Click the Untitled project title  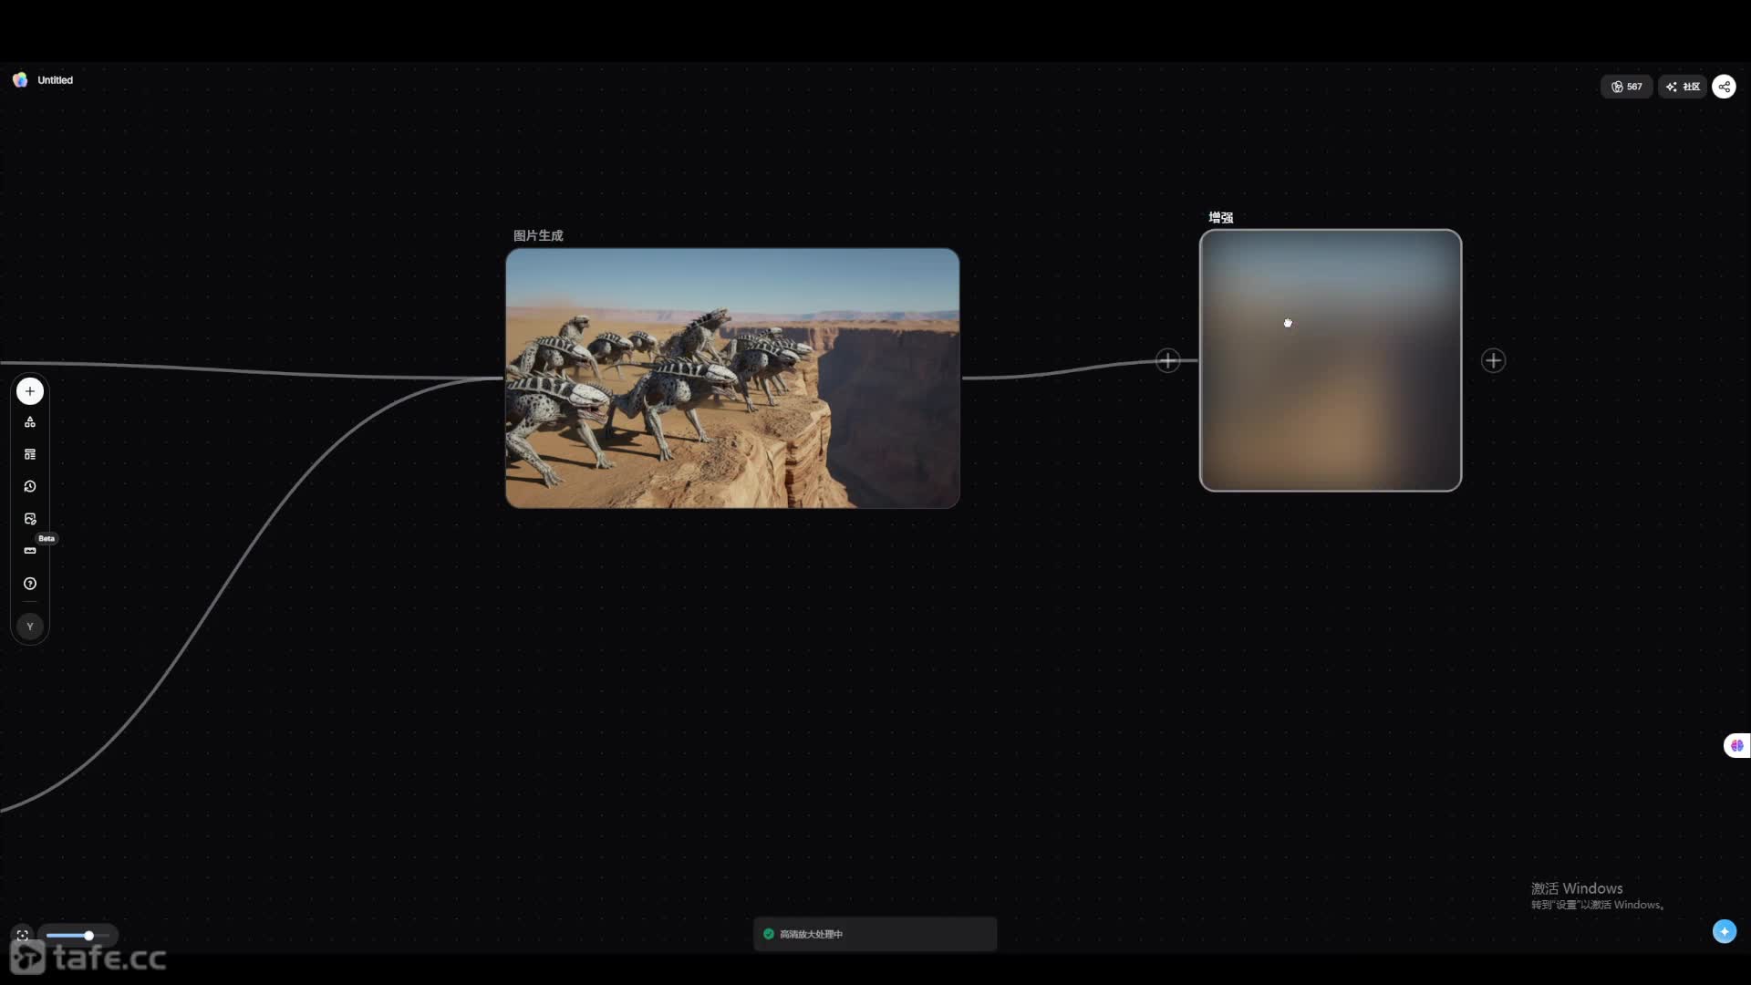(x=55, y=80)
